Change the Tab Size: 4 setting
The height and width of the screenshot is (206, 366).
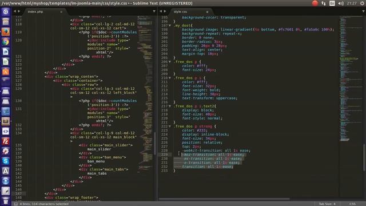click(327, 204)
